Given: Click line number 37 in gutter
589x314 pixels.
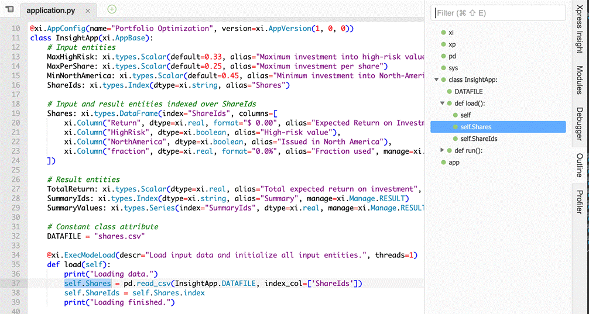Looking at the screenshot, I should coord(15,284).
